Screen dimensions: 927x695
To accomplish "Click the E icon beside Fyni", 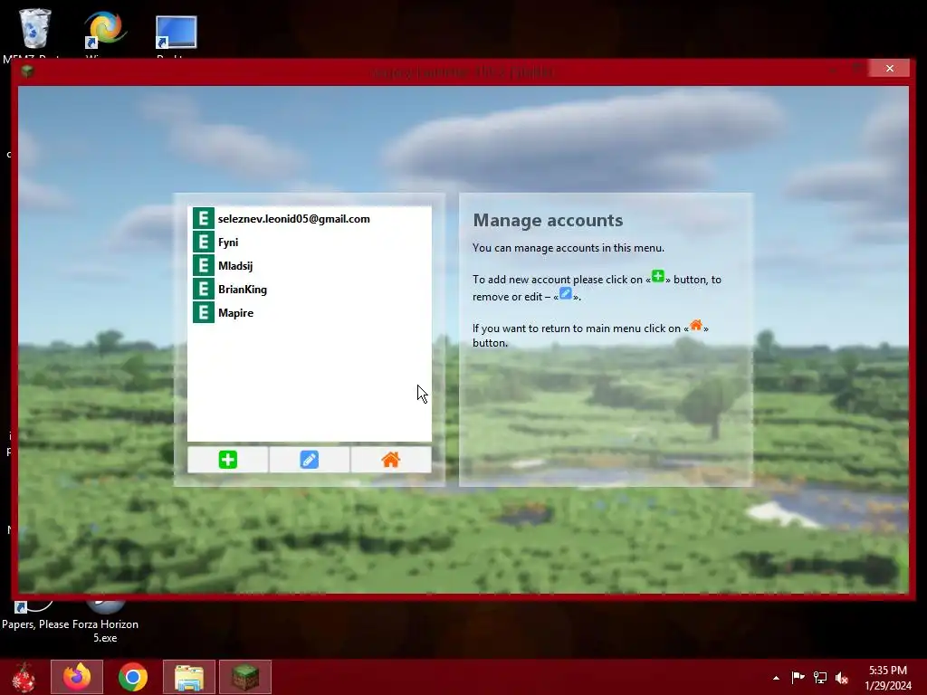I will (x=204, y=242).
